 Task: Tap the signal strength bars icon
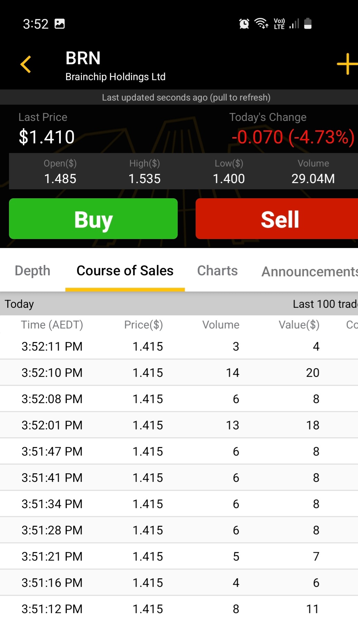[x=294, y=24]
